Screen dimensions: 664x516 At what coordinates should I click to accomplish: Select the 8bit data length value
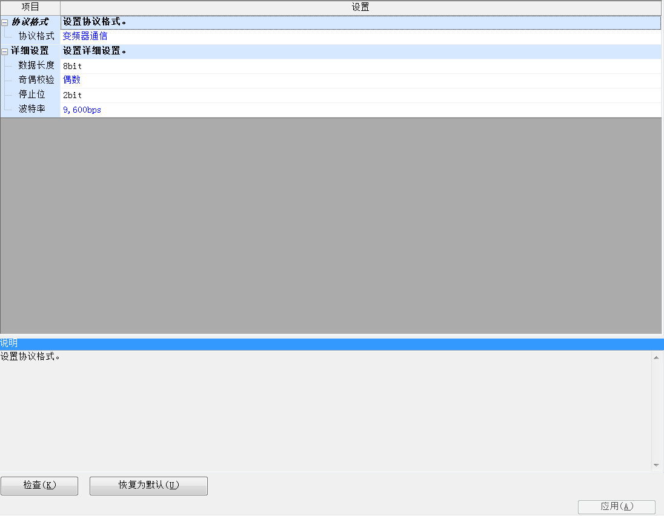point(72,65)
